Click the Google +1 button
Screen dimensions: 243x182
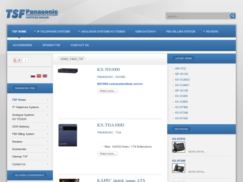point(17,60)
